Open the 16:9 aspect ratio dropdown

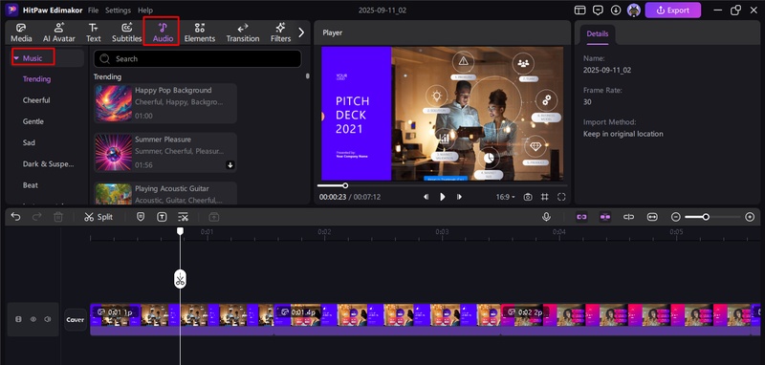506,197
